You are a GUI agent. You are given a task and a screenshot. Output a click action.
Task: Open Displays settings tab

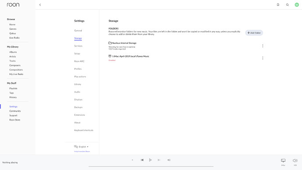pyautogui.click(x=78, y=99)
